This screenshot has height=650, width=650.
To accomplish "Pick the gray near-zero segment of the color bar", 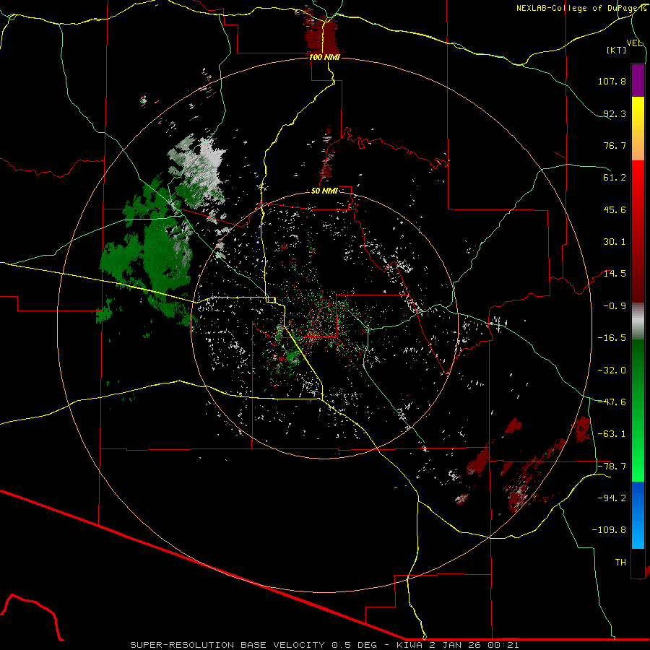I will coord(638,319).
